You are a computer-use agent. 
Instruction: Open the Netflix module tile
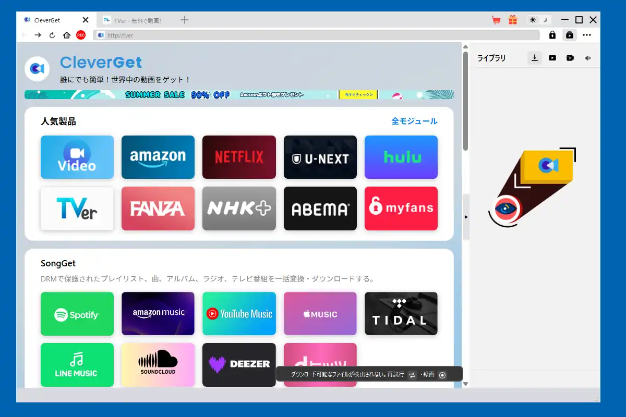coord(239,157)
